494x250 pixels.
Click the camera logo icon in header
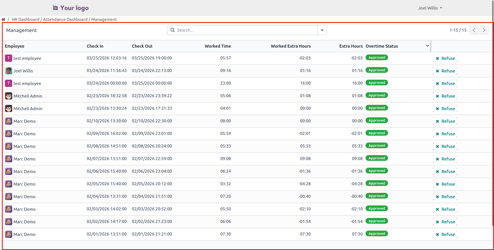[x=55, y=8]
